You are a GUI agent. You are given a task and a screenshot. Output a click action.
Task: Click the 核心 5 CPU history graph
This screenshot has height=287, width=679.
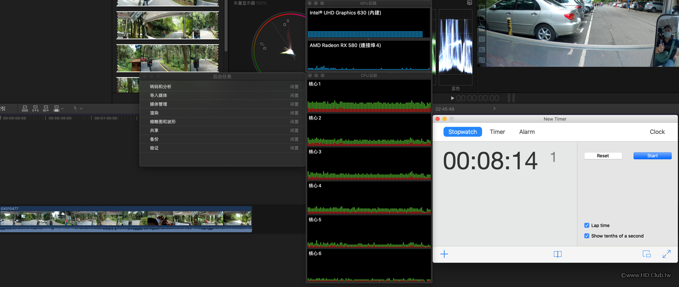coord(369,232)
